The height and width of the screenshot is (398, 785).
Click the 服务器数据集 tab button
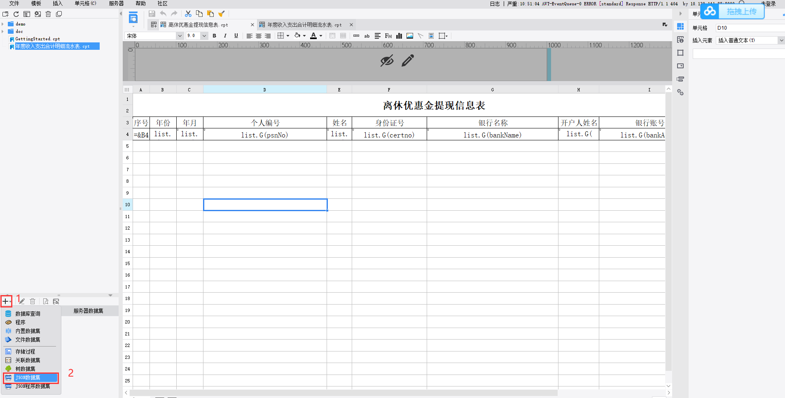coord(89,311)
